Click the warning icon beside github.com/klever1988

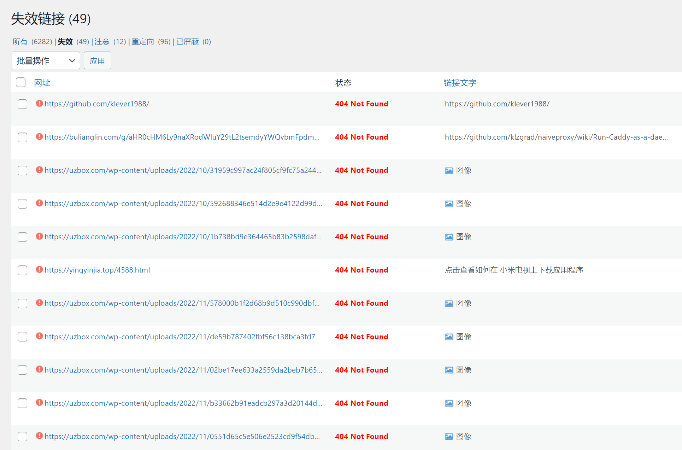[x=39, y=103]
